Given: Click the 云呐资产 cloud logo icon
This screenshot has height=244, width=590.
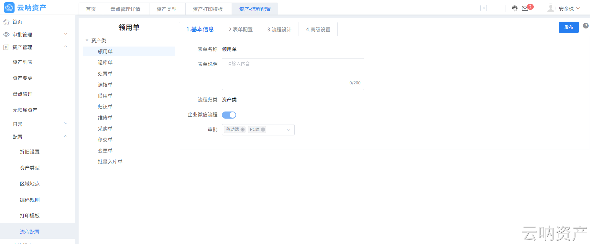Looking at the screenshot, I should click(9, 7).
